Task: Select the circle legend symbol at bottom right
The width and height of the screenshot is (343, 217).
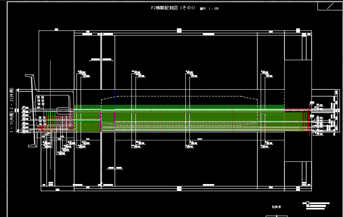Action: tap(308, 204)
